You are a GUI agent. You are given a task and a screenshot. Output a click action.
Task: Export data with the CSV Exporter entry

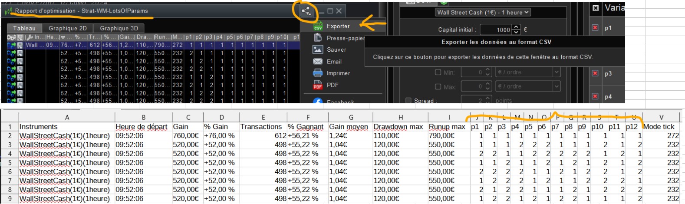343,26
